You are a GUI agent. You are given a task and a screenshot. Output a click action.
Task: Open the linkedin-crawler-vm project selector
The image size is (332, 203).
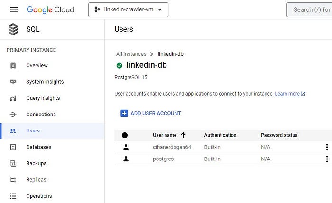(x=129, y=10)
